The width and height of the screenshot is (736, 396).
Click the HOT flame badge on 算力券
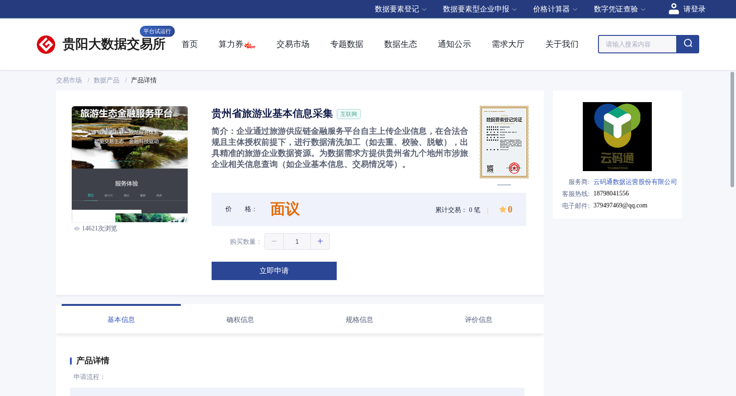click(250, 46)
